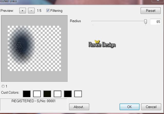Click the frosted glass preview image
Image resolution: width=164 pixels, height=114 pixels.
(34, 48)
